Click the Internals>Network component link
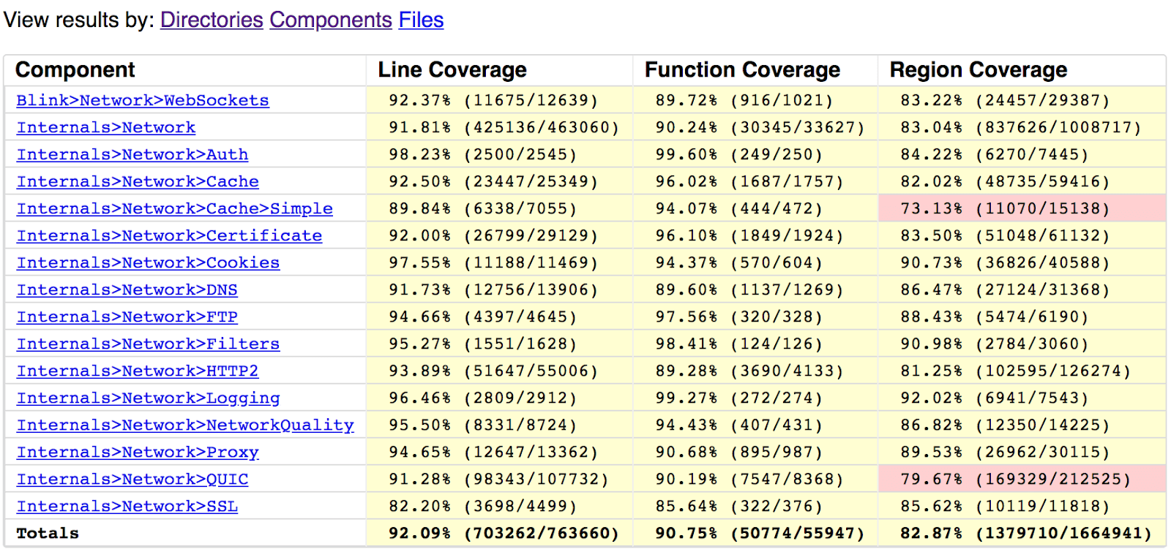 tap(106, 127)
